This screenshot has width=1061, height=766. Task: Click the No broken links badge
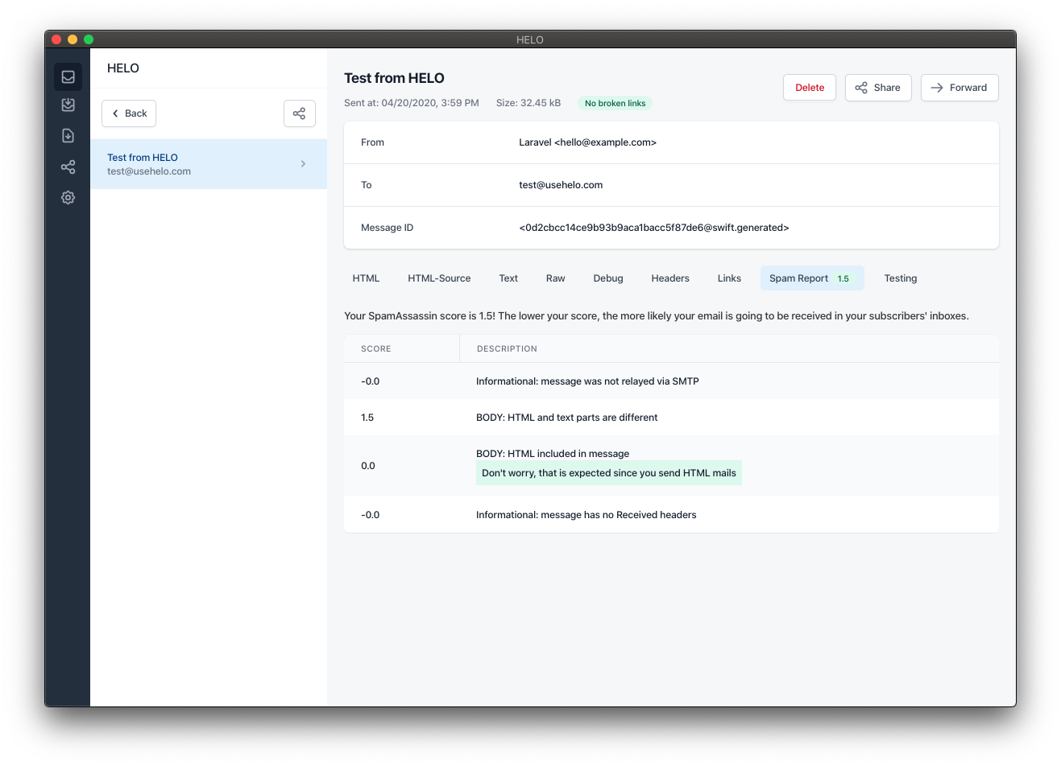click(615, 103)
